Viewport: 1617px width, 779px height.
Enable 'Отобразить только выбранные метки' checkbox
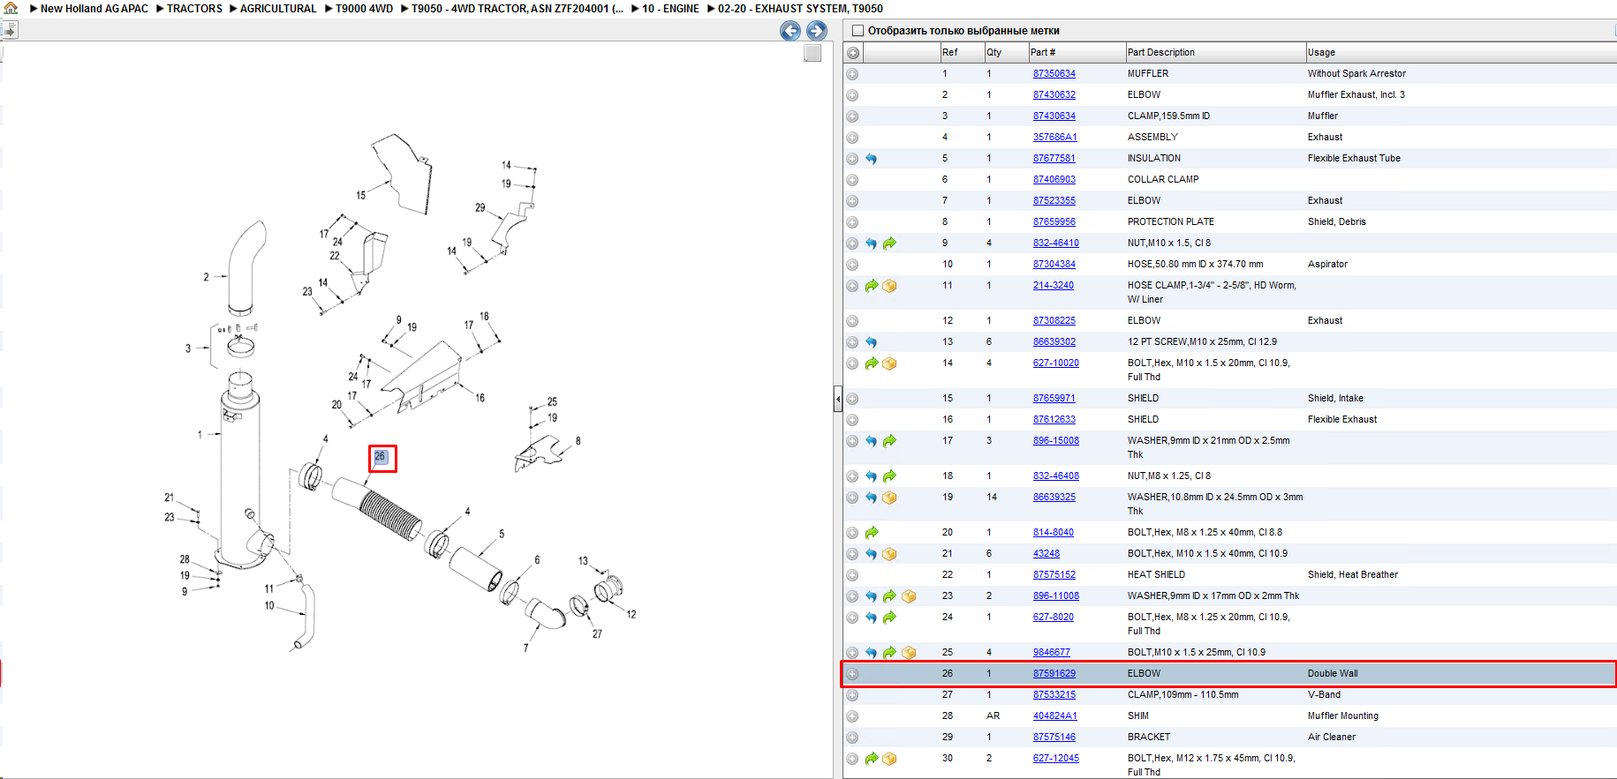857,31
